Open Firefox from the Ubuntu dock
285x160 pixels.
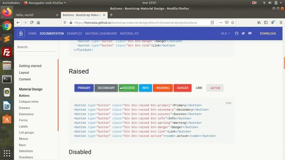tap(7, 12)
